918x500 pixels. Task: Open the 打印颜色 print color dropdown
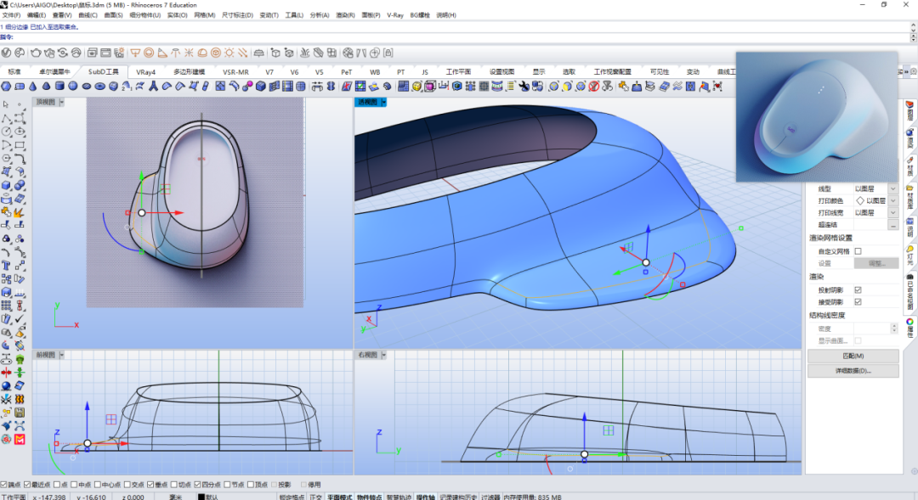pyautogui.click(x=892, y=200)
